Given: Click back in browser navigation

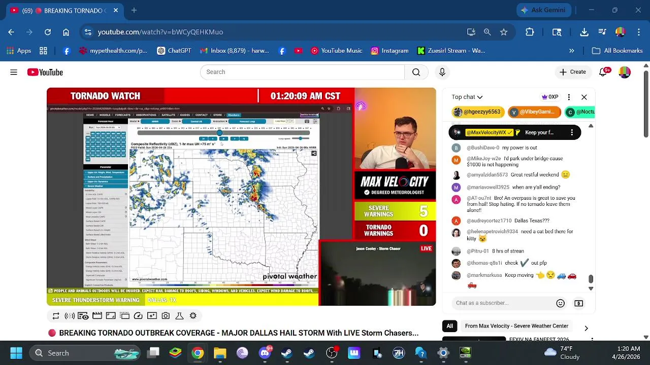Looking at the screenshot, I should click(x=11, y=32).
